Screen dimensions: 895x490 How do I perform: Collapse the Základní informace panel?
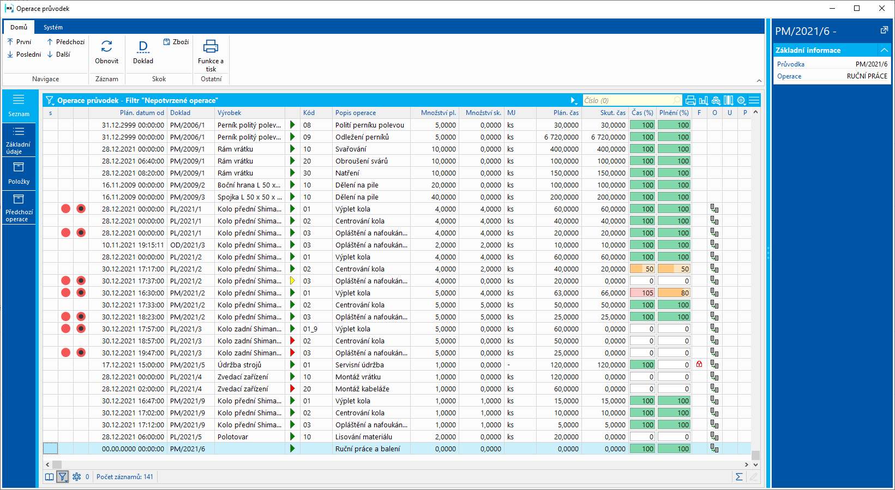tap(884, 50)
